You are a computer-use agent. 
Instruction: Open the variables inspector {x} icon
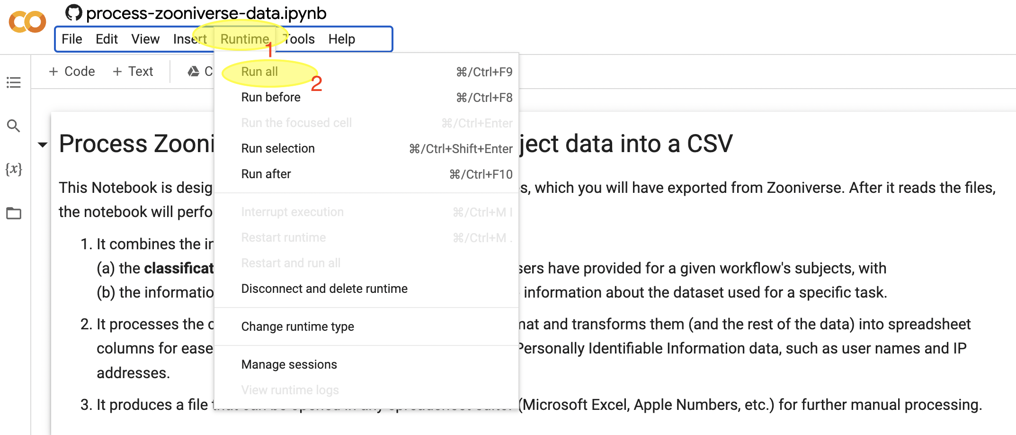pos(14,169)
